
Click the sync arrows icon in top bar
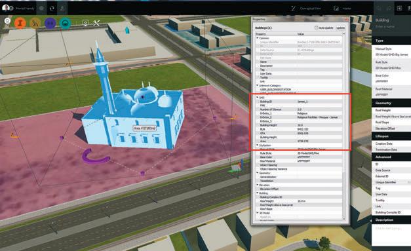coord(52,9)
